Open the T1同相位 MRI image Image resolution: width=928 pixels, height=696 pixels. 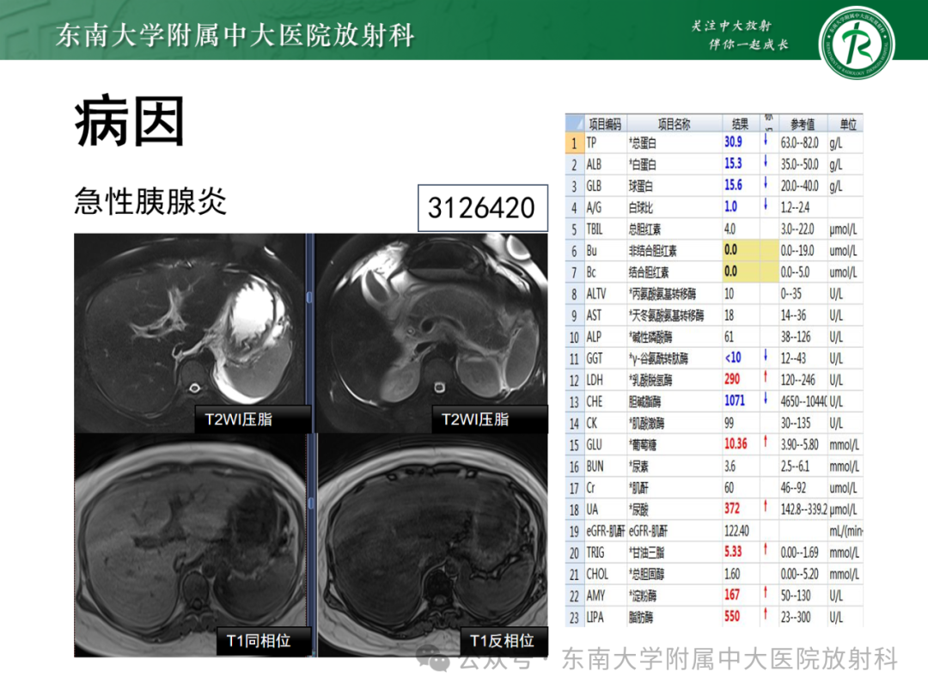[190, 545]
